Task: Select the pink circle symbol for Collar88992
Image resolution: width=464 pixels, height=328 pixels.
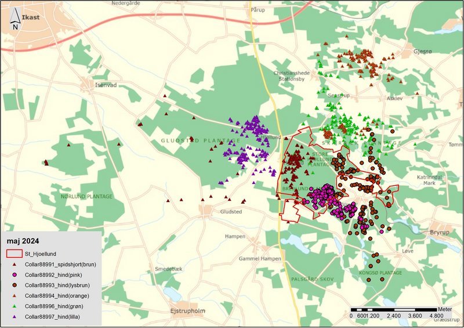Action: 14,275
